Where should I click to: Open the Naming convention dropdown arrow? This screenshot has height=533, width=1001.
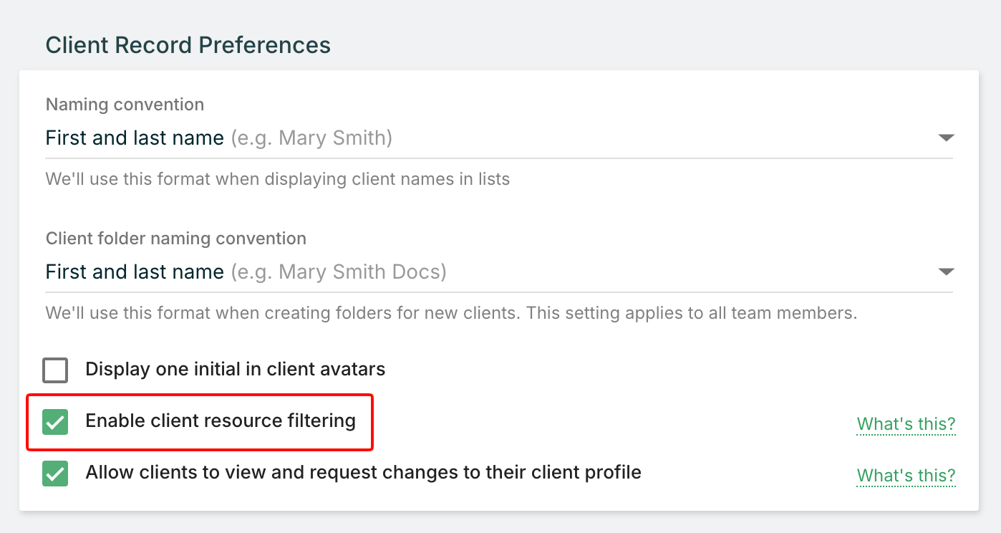[x=946, y=138]
